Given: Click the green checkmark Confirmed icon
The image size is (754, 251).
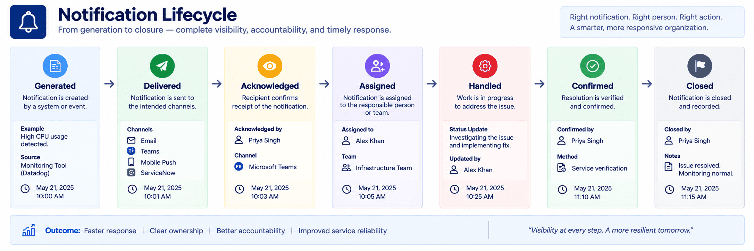Looking at the screenshot, I should 593,66.
